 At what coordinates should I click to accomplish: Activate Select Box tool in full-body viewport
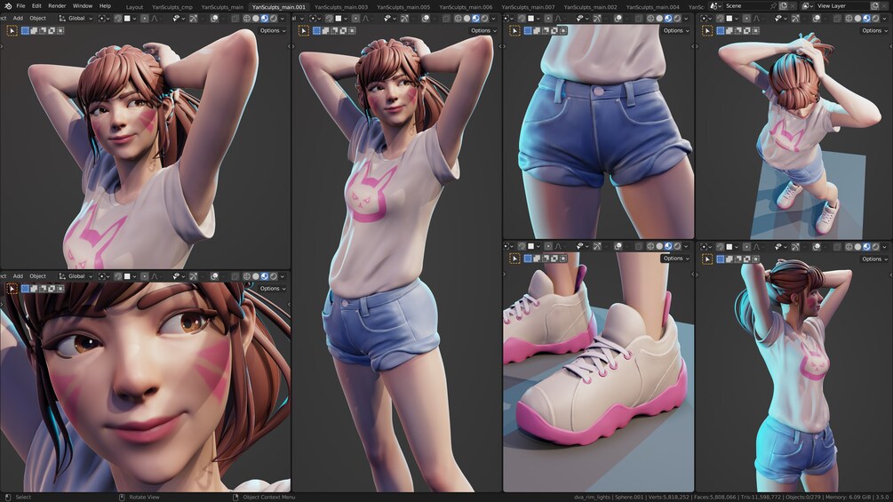[x=304, y=31]
